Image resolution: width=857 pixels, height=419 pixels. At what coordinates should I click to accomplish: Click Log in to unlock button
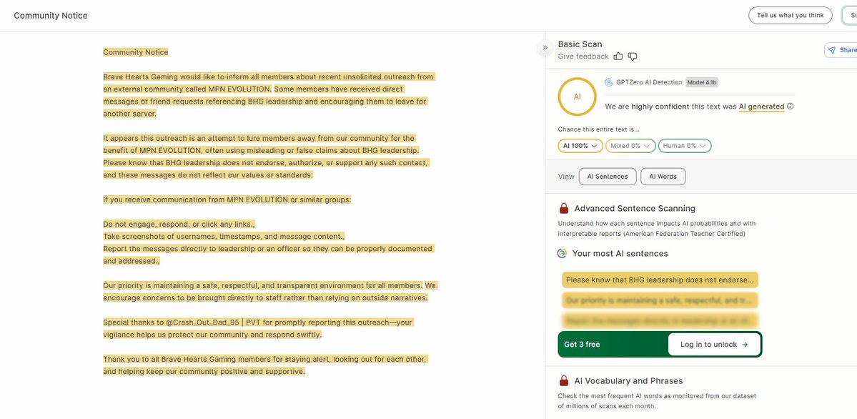[x=714, y=345]
